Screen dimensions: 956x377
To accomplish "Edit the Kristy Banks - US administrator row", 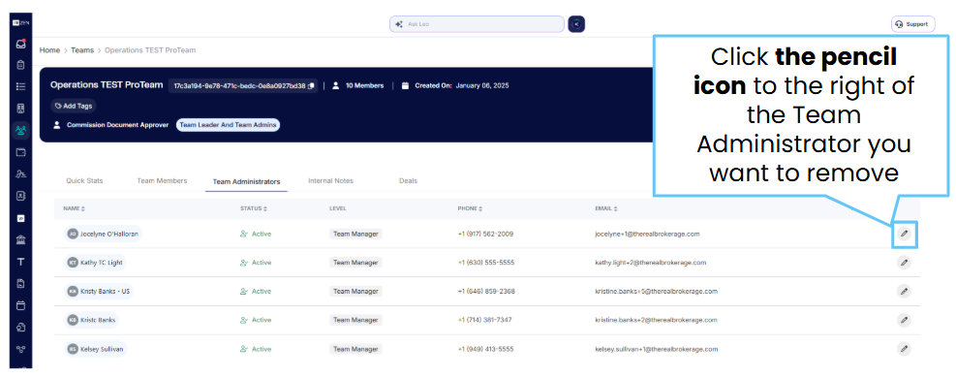I will (x=904, y=291).
